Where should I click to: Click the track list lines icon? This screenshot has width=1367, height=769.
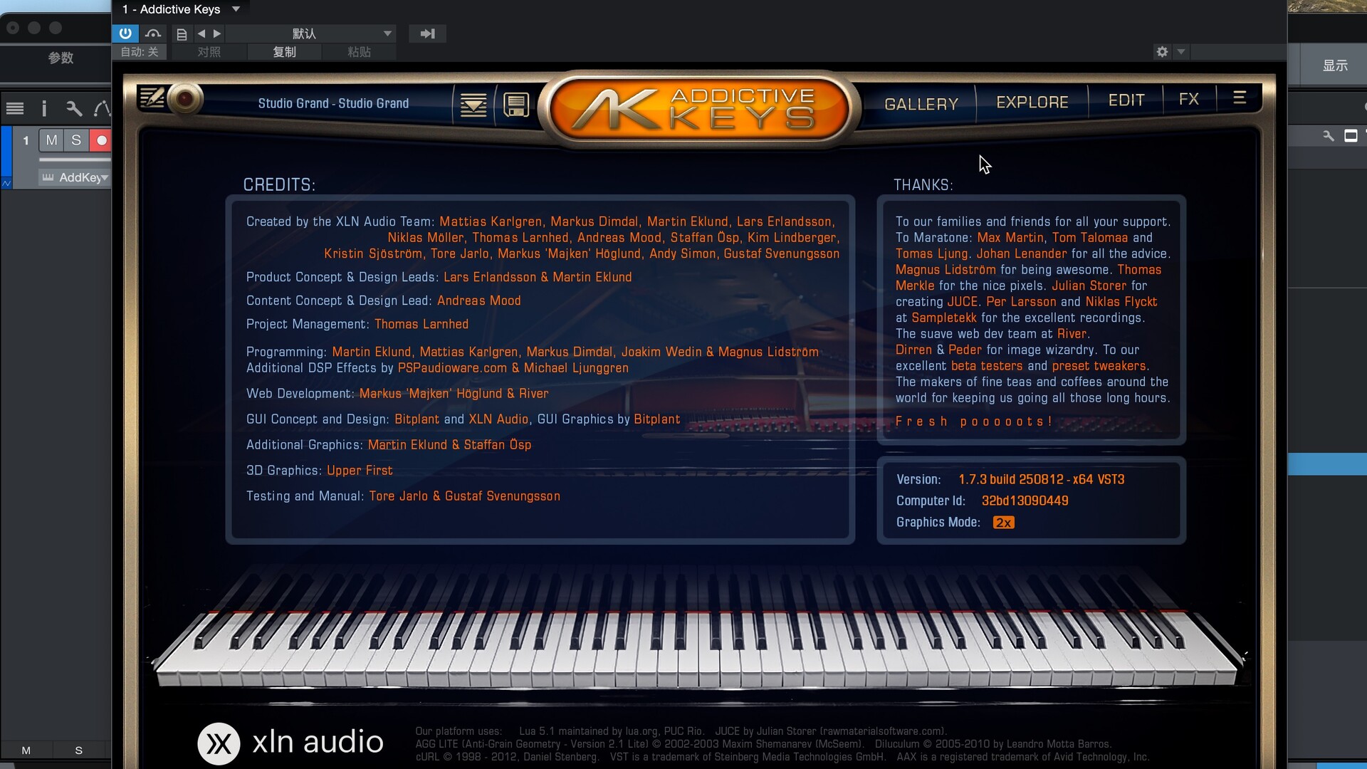tap(15, 108)
